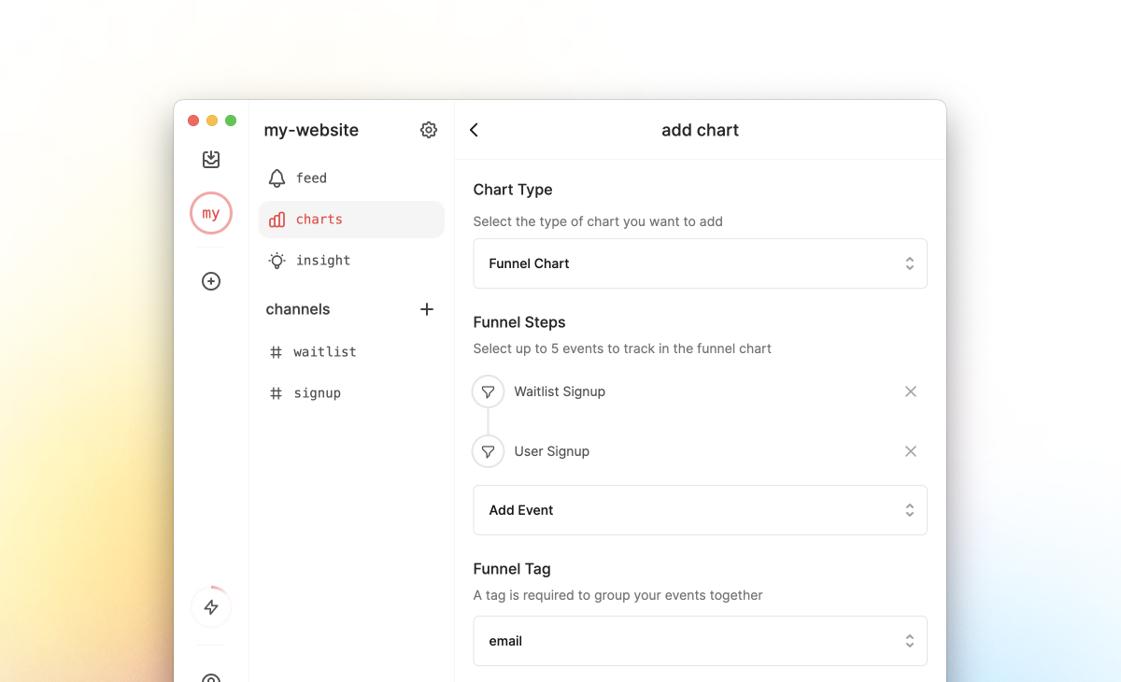Remove the Waitlist Signup funnel step
The image size is (1121, 682).
(x=911, y=391)
